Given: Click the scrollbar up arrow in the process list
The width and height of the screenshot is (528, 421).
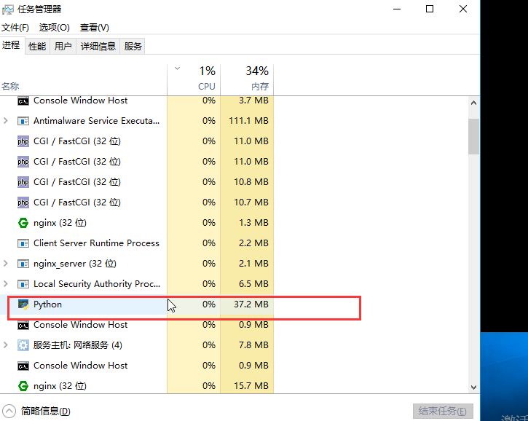Looking at the screenshot, I should click(x=473, y=103).
